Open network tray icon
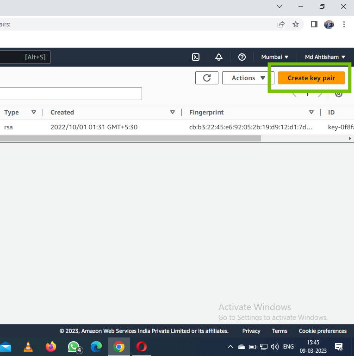The height and width of the screenshot is (356, 354). 264,347
